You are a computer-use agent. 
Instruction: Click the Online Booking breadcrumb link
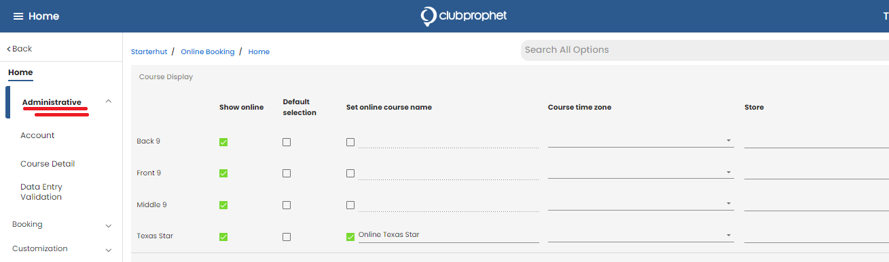coord(208,51)
